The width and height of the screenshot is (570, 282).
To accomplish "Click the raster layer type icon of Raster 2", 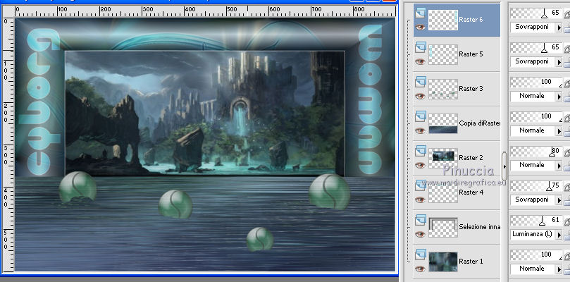I will [421, 151].
